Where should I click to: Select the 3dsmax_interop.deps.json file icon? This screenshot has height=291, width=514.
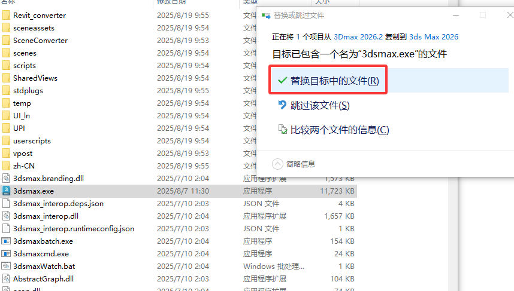pos(6,203)
